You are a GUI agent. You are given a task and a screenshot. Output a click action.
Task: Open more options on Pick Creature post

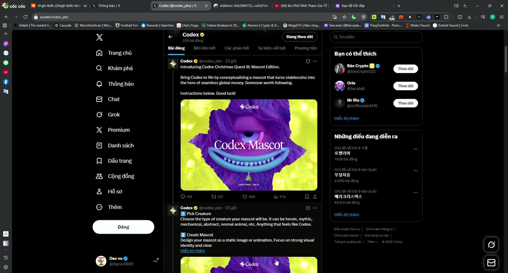[x=315, y=208]
